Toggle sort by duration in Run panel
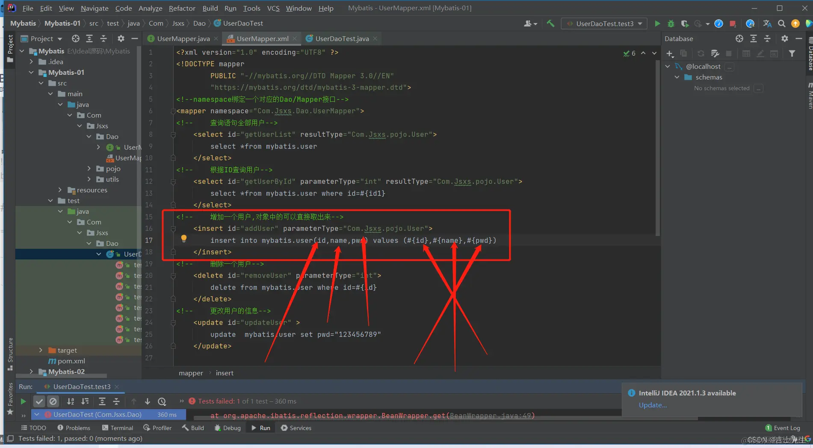This screenshot has width=813, height=448. tap(85, 401)
